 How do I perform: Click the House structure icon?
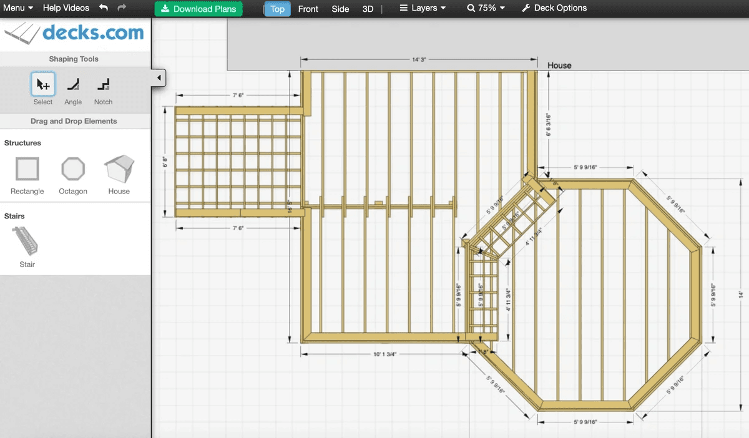pyautogui.click(x=119, y=169)
